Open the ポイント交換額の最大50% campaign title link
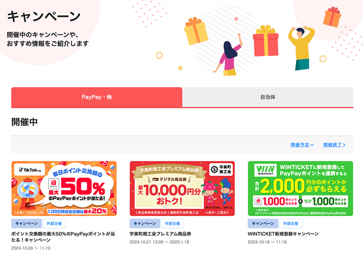Image resolution: width=363 pixels, height=253 pixels. pyautogui.click(x=63, y=237)
